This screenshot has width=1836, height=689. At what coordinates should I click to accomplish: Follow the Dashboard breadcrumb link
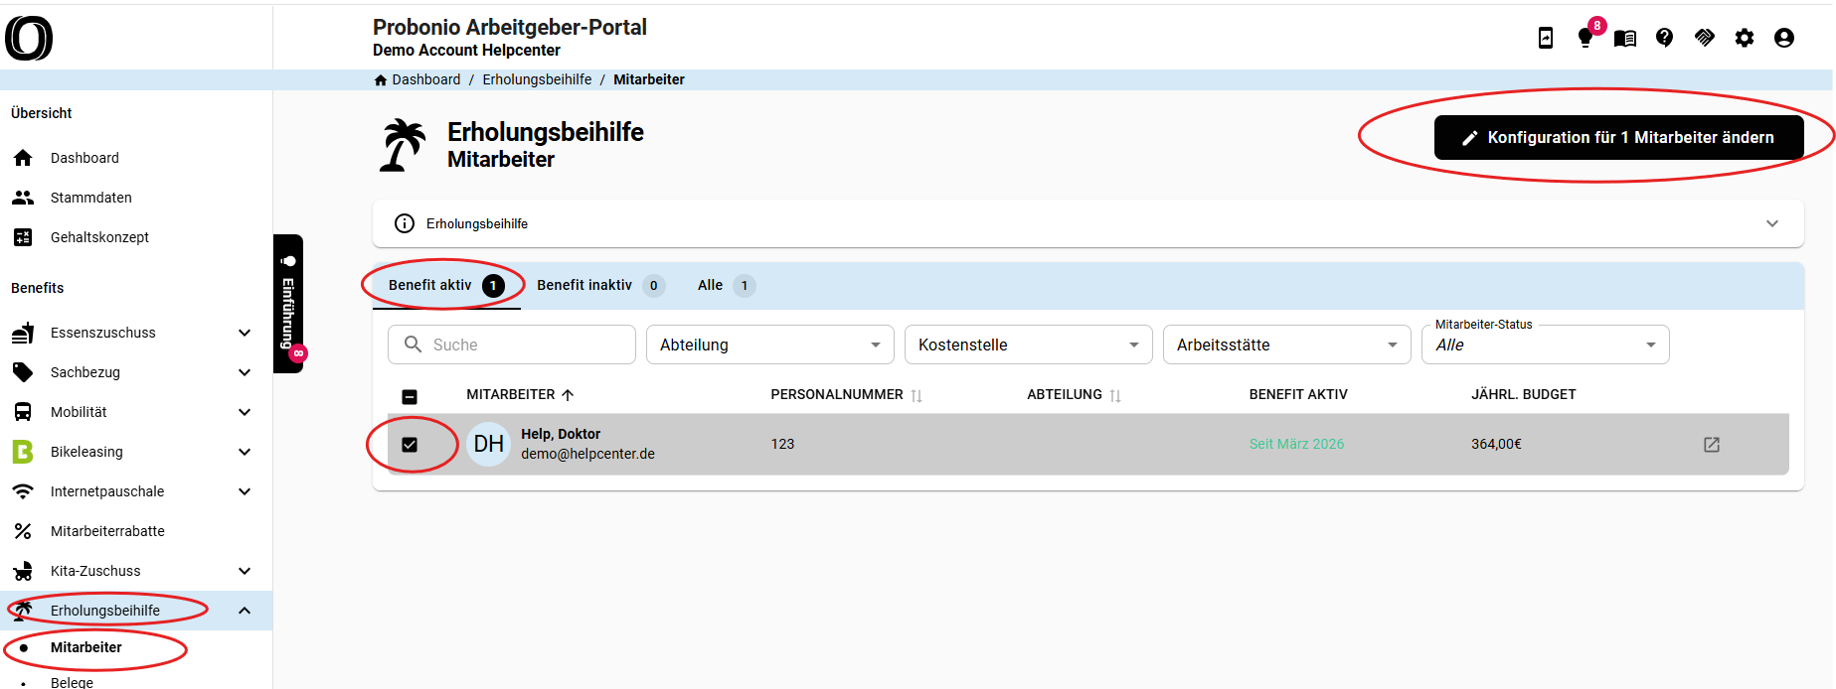point(426,79)
